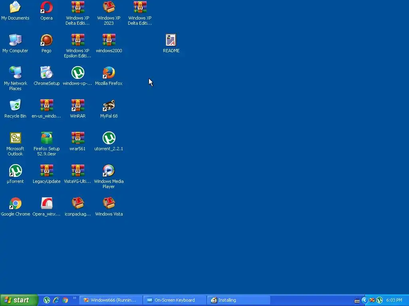The image size is (409, 306).
Task: Select the Windows Vista installer icon
Action: tap(109, 206)
